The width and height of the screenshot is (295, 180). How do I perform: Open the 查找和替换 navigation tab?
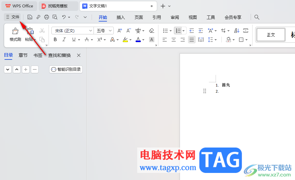[x=59, y=55]
